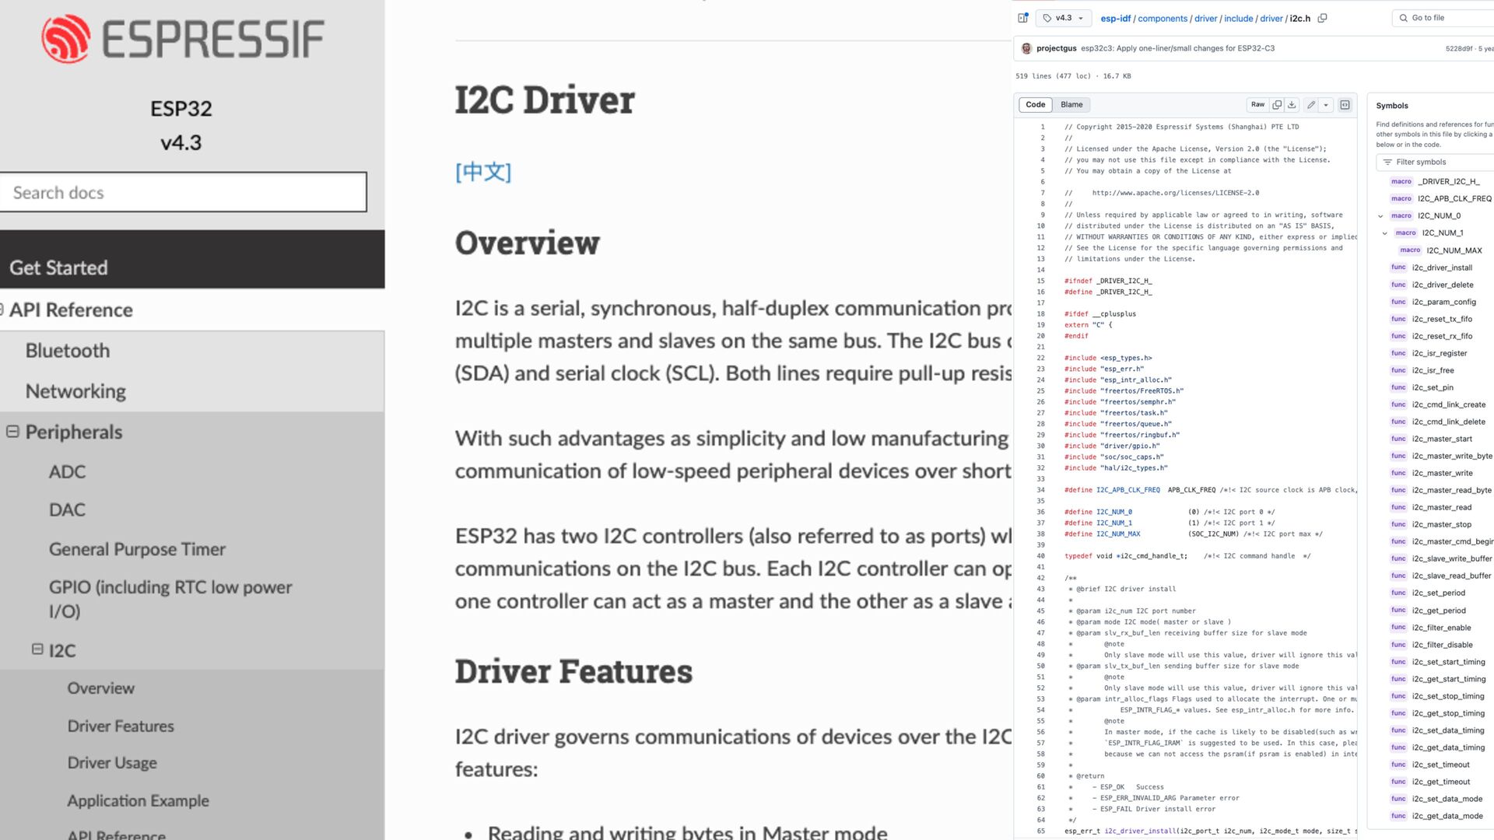This screenshot has height=840, width=1494.
Task: Click the tag icon in the v4.3 selector
Action: (1047, 18)
